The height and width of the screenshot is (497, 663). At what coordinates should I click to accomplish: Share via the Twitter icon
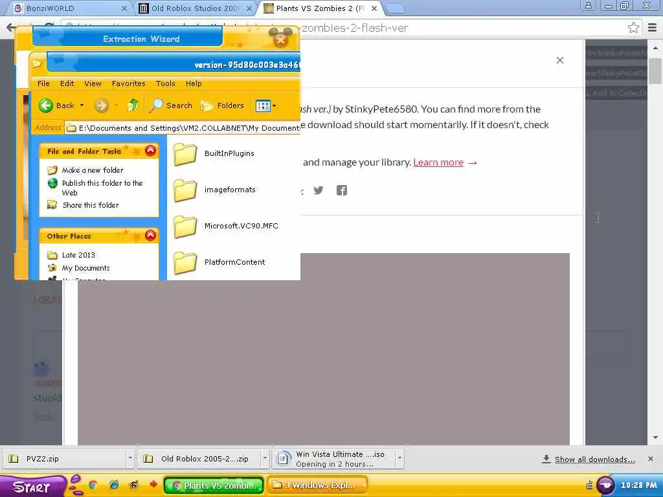[319, 190]
